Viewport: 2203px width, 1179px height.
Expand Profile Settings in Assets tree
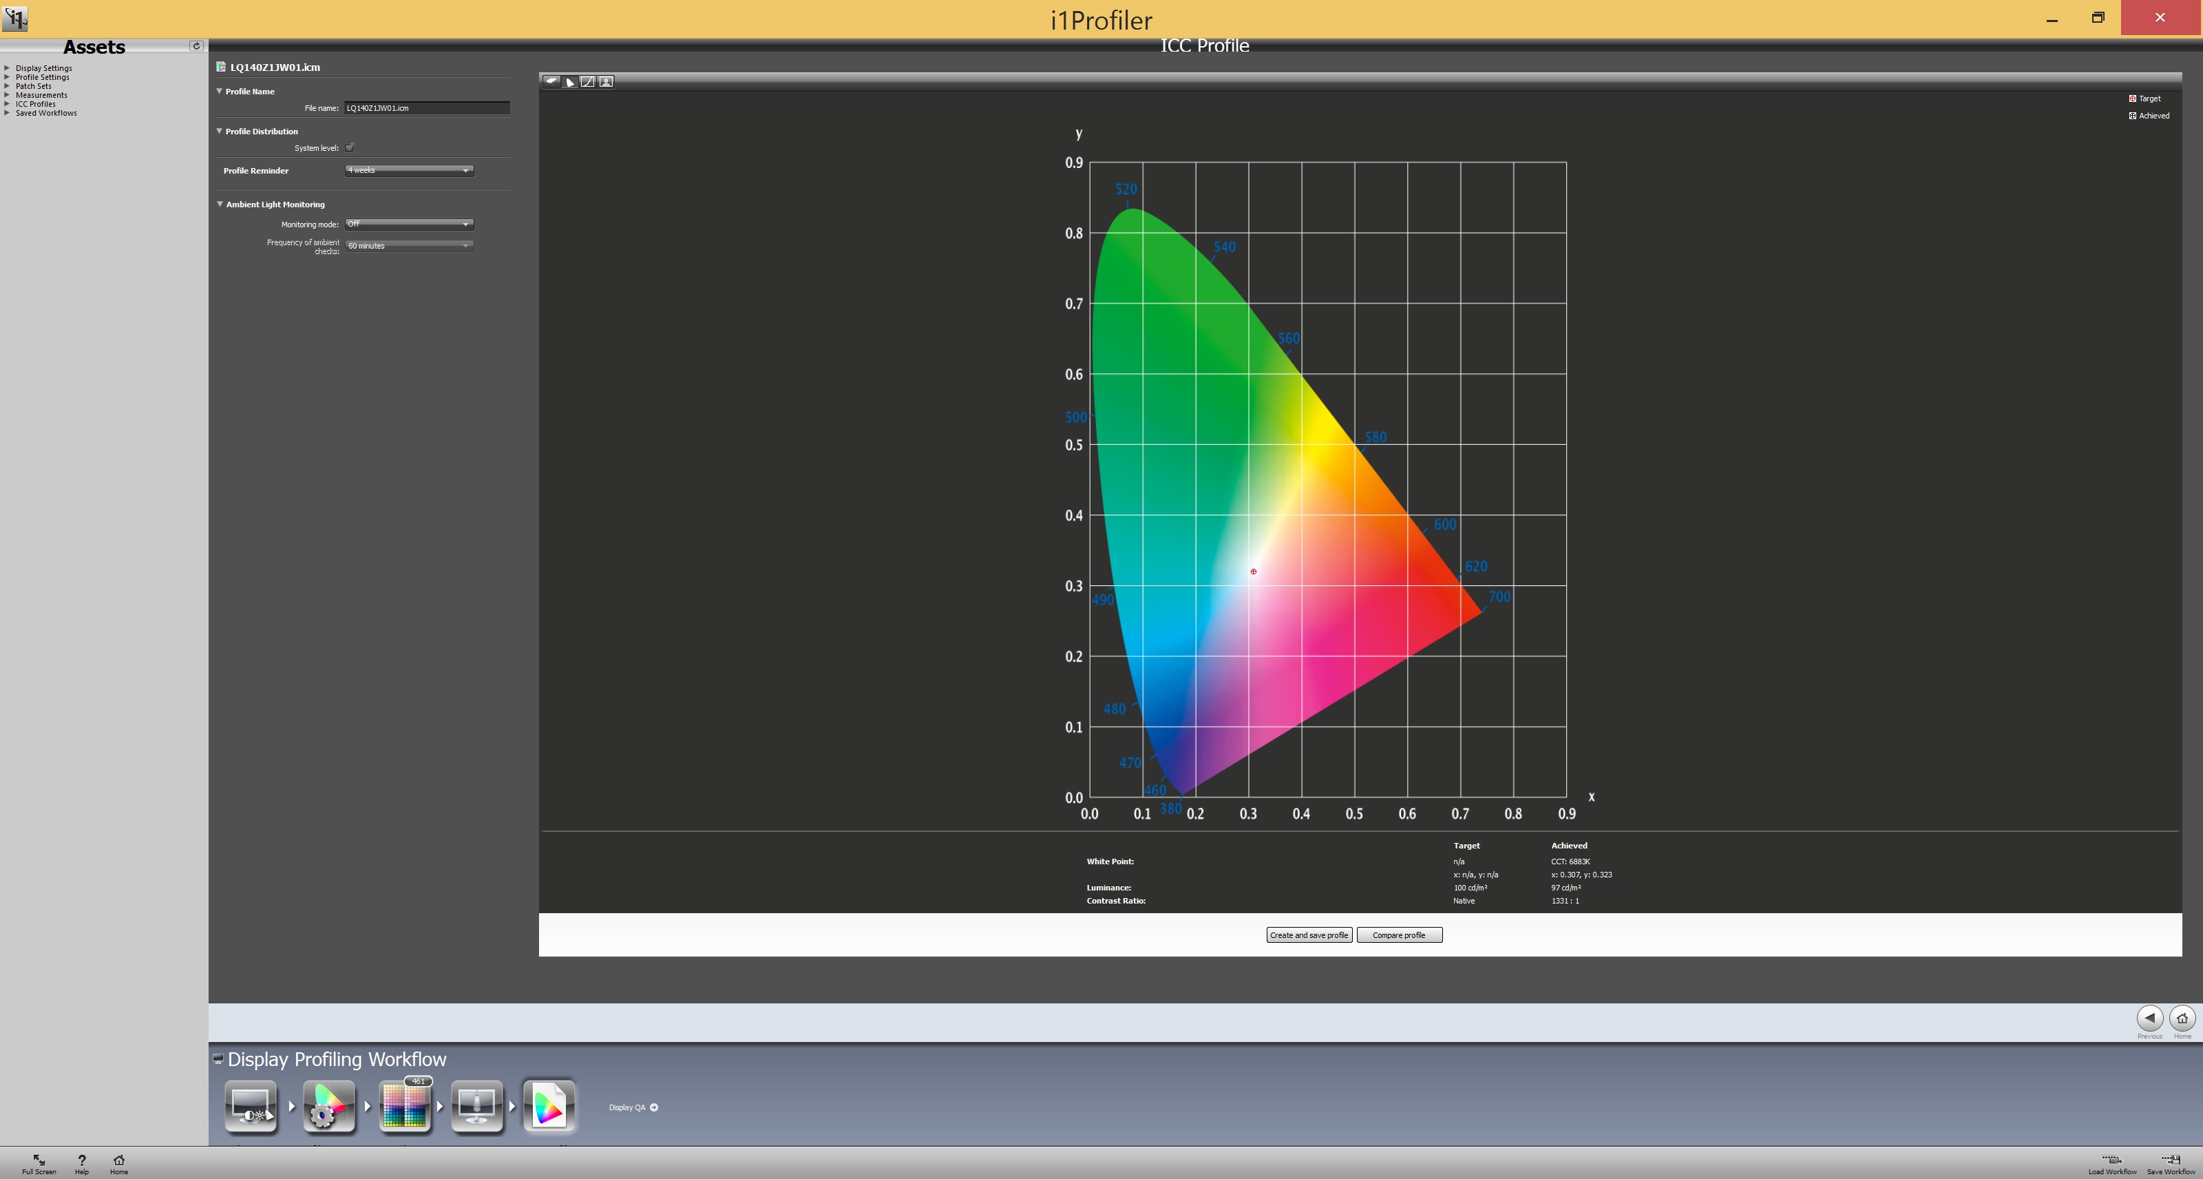[x=8, y=77]
